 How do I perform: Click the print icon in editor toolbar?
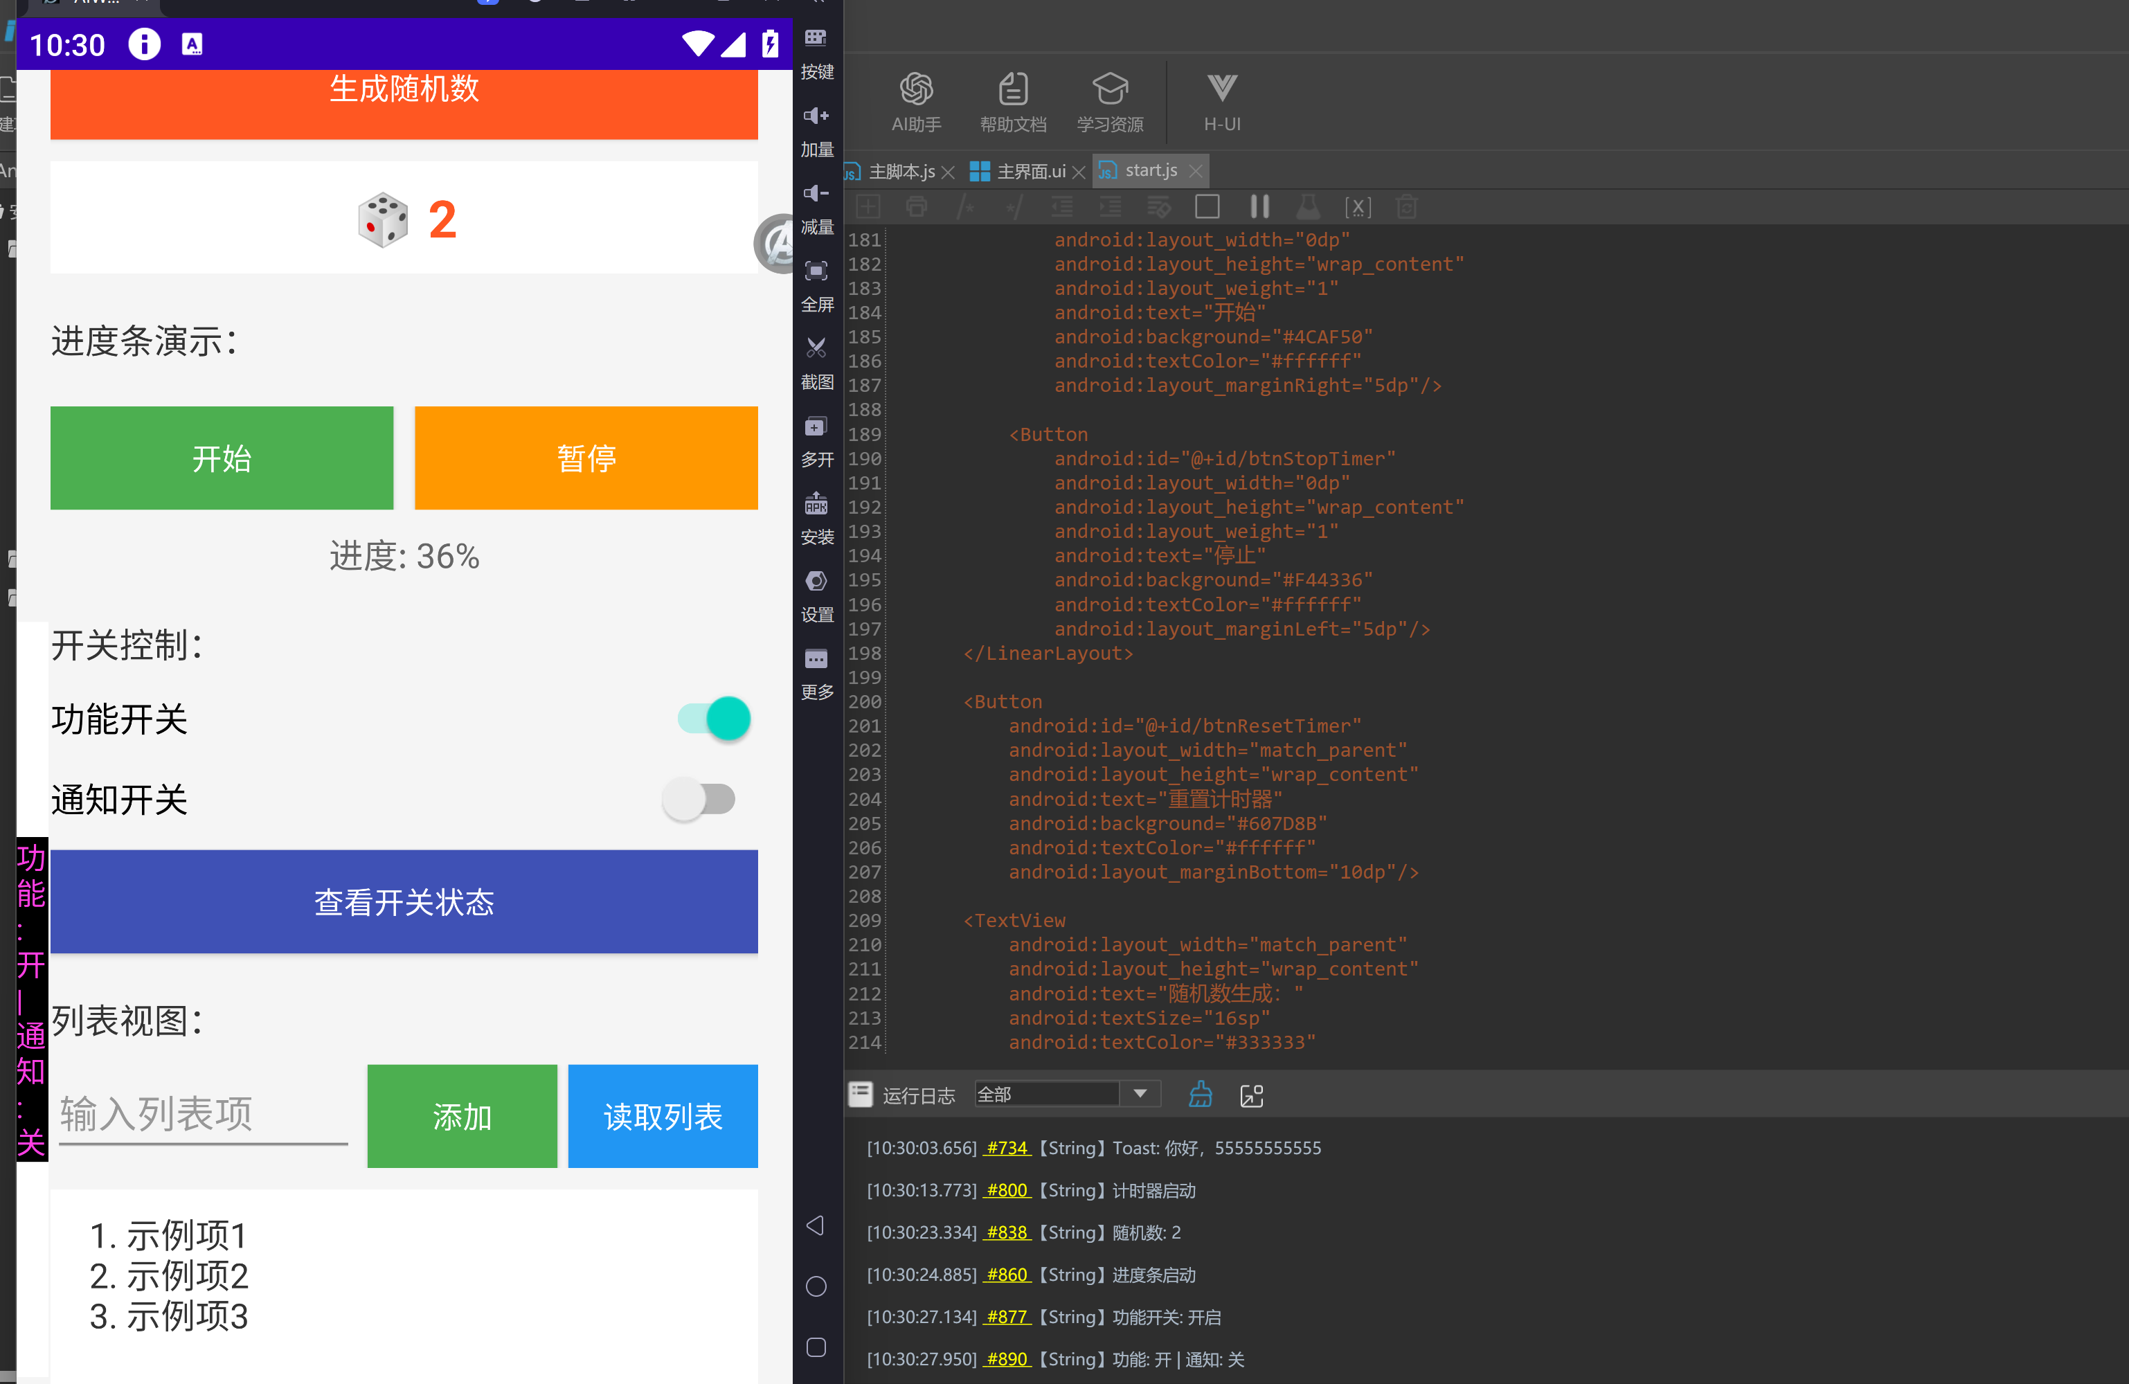click(916, 208)
